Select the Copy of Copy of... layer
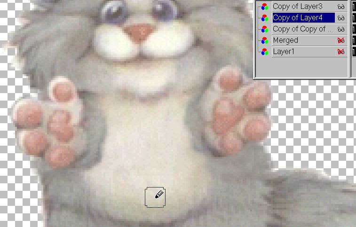Screen dimensions: 356x227 (303, 29)
